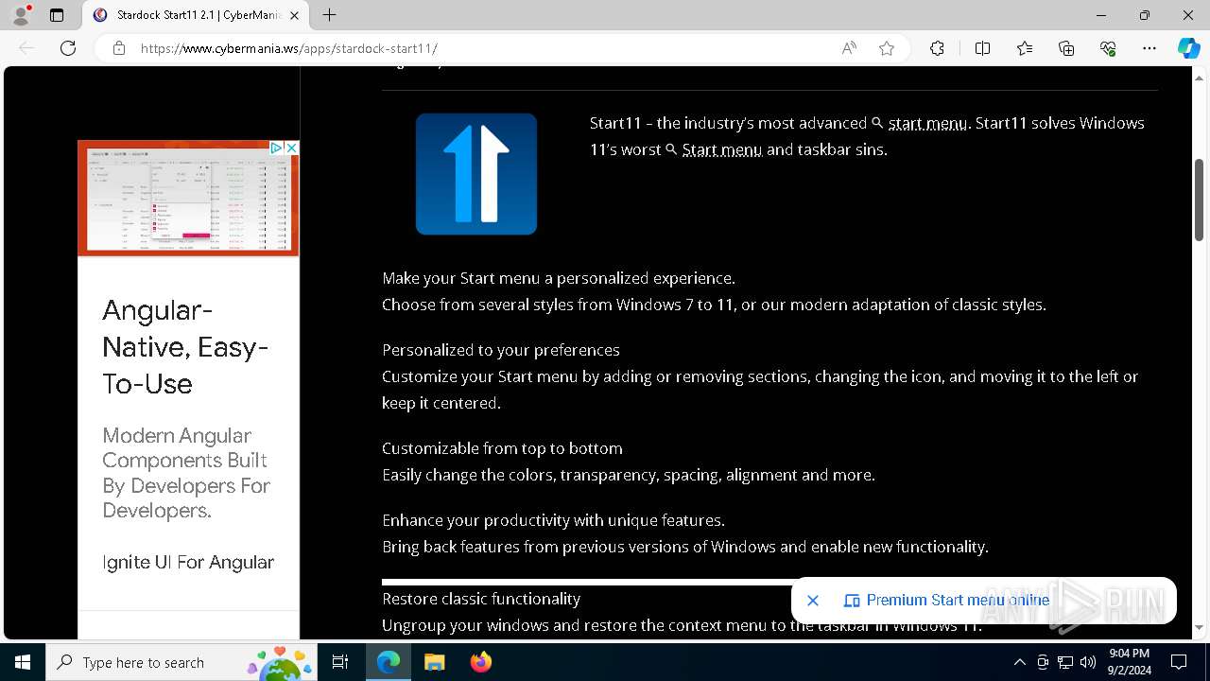
Task: Click the 'Type here to search' taskbar box
Action: coord(182,662)
